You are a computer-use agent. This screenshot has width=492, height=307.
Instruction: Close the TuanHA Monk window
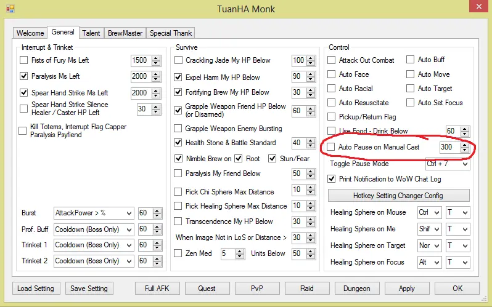476,8
